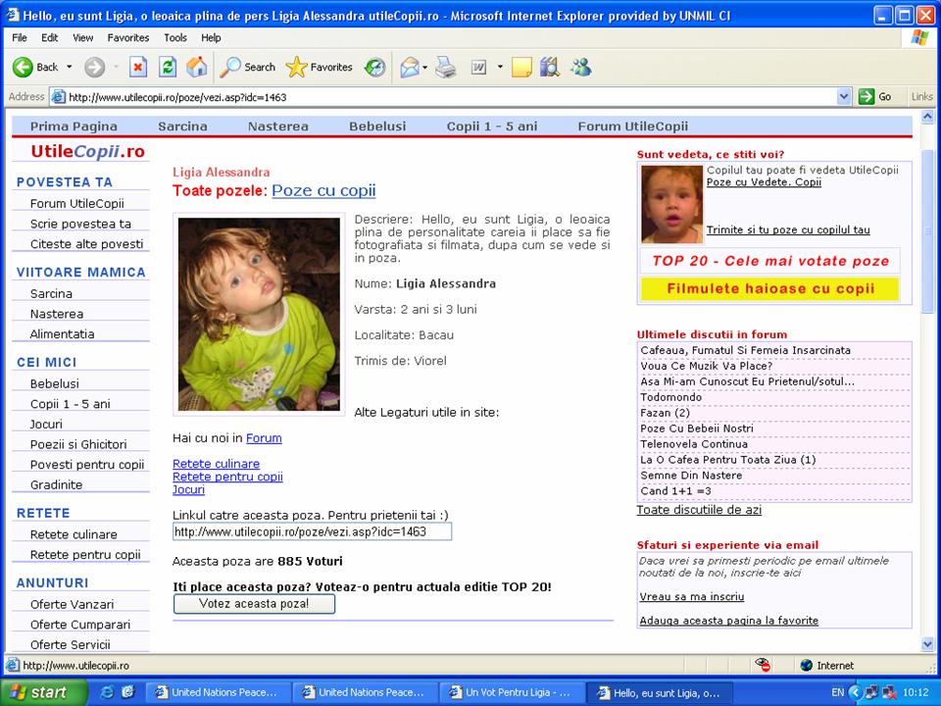Click the photo link text field
941x706 pixels.
pyautogui.click(x=312, y=531)
